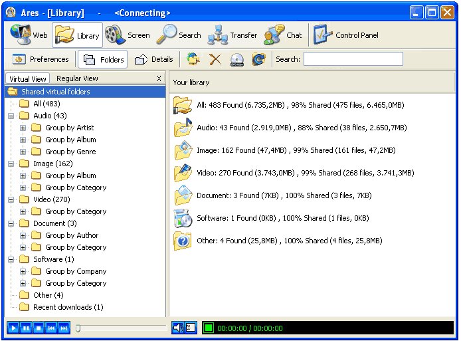Expand Group by Author node

(x=23, y=235)
